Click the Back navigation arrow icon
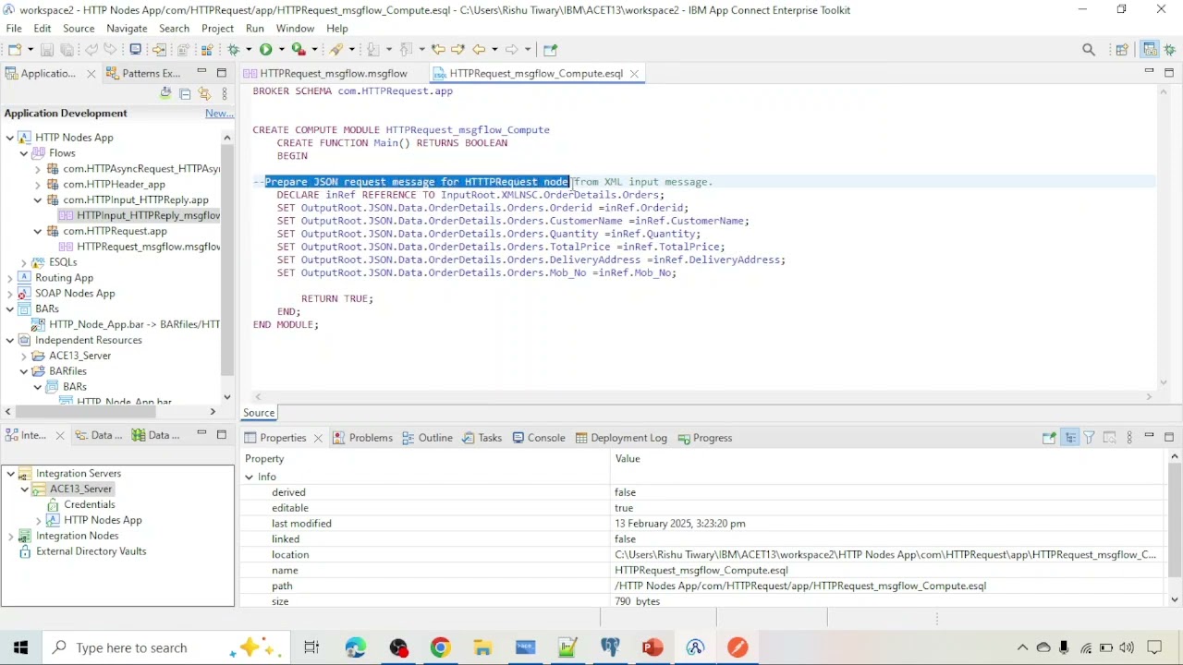 coord(479,49)
